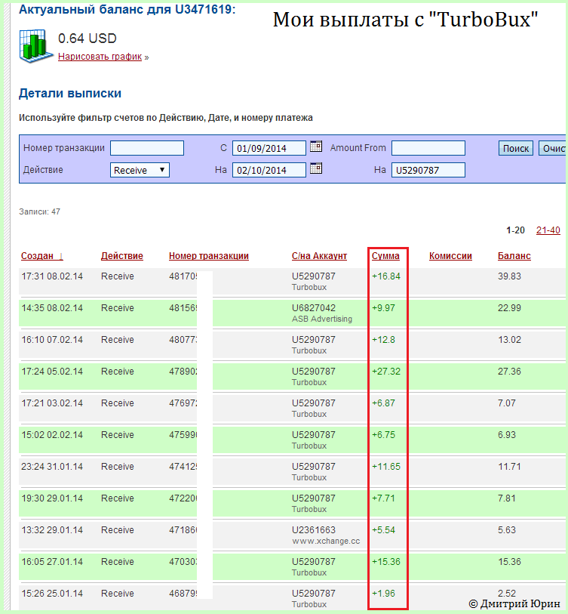568x614 pixels.
Task: Click the date 17:21 03.02.14
Action: [x=52, y=403]
